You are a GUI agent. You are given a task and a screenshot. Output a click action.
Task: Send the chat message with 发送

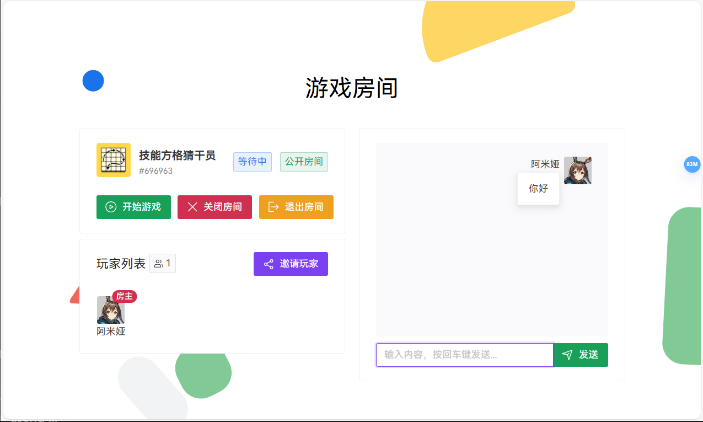pyautogui.click(x=581, y=355)
